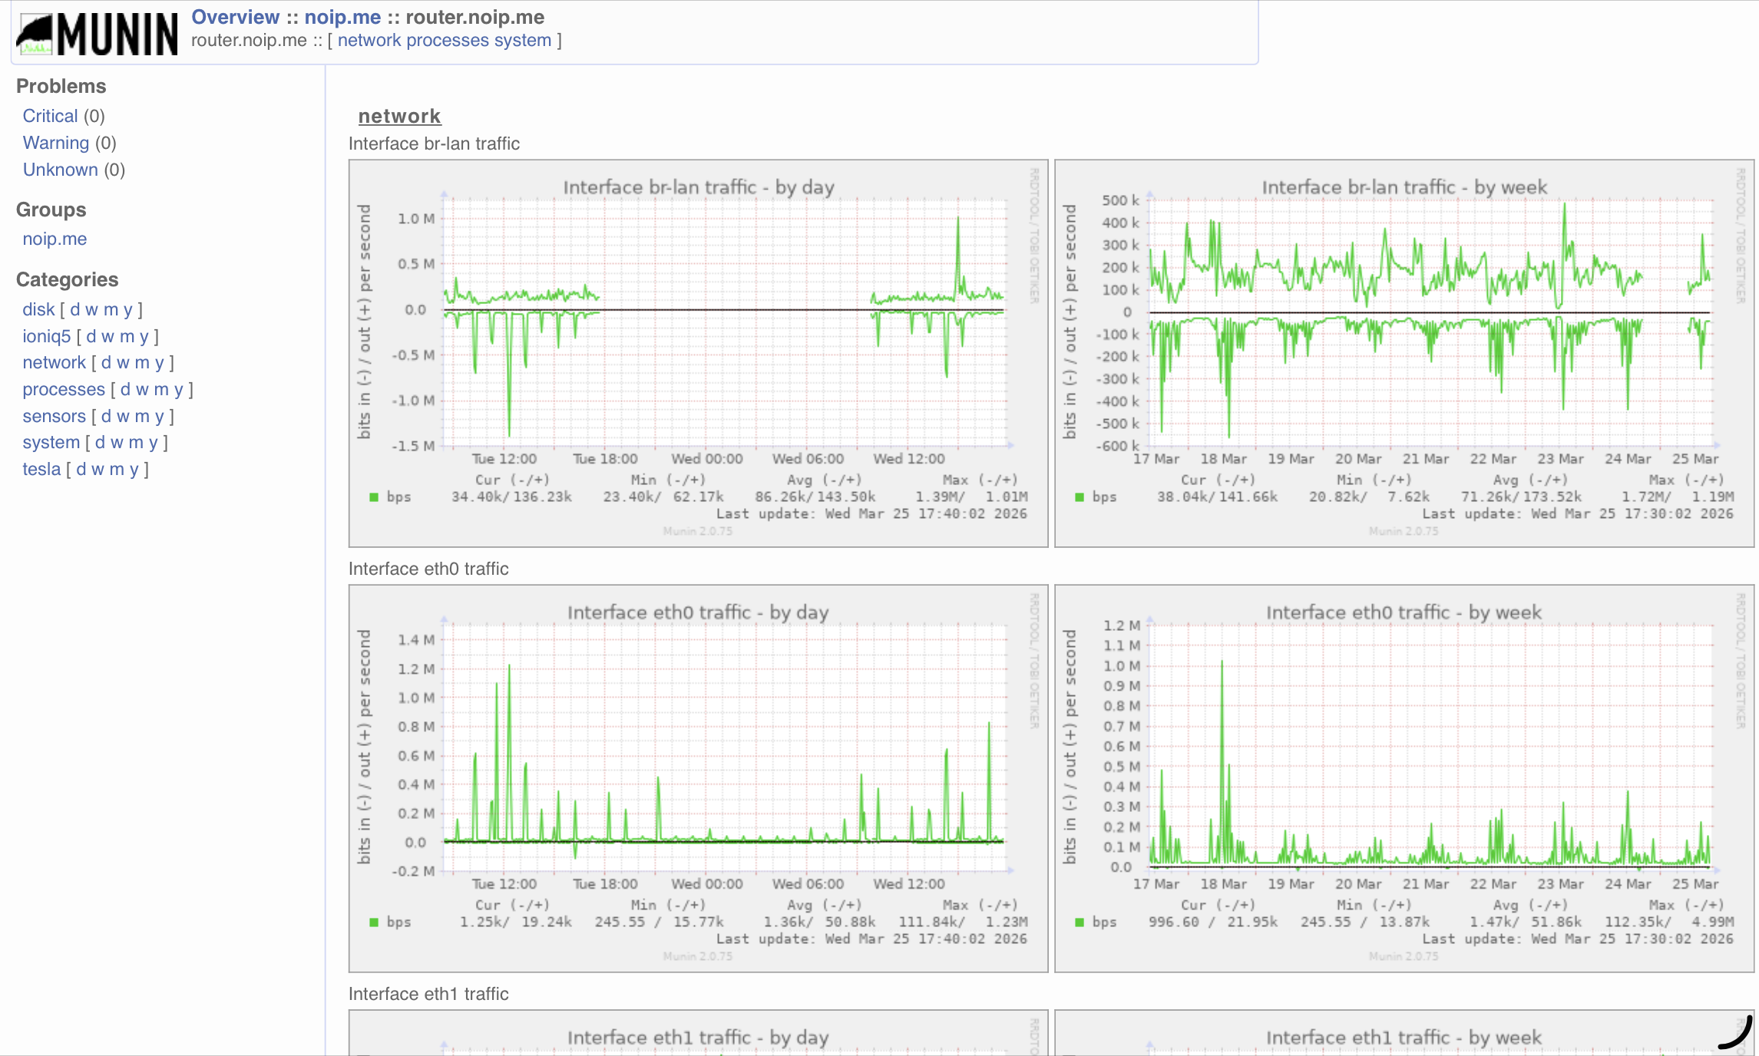The width and height of the screenshot is (1759, 1056).
Task: Open the noip.me group link
Action: coord(342,17)
